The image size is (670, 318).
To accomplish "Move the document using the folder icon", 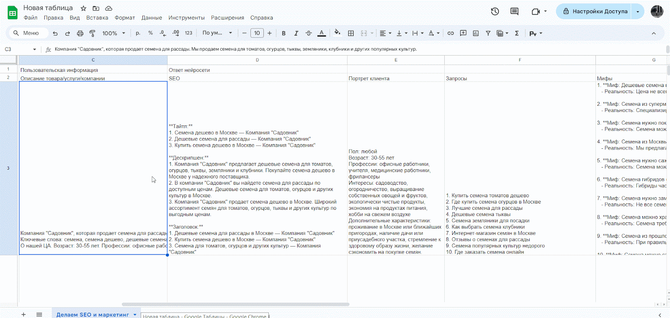I will 96,8.
